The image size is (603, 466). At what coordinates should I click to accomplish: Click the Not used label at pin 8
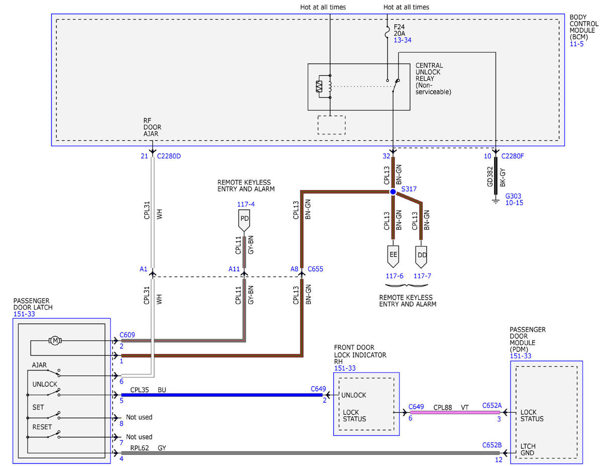(139, 417)
